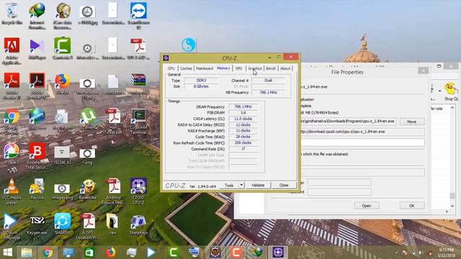
Task: Click the Open button in File Properties
Action: tap(367, 206)
